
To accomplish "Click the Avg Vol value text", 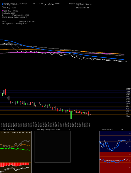I will tap(84, 4).
